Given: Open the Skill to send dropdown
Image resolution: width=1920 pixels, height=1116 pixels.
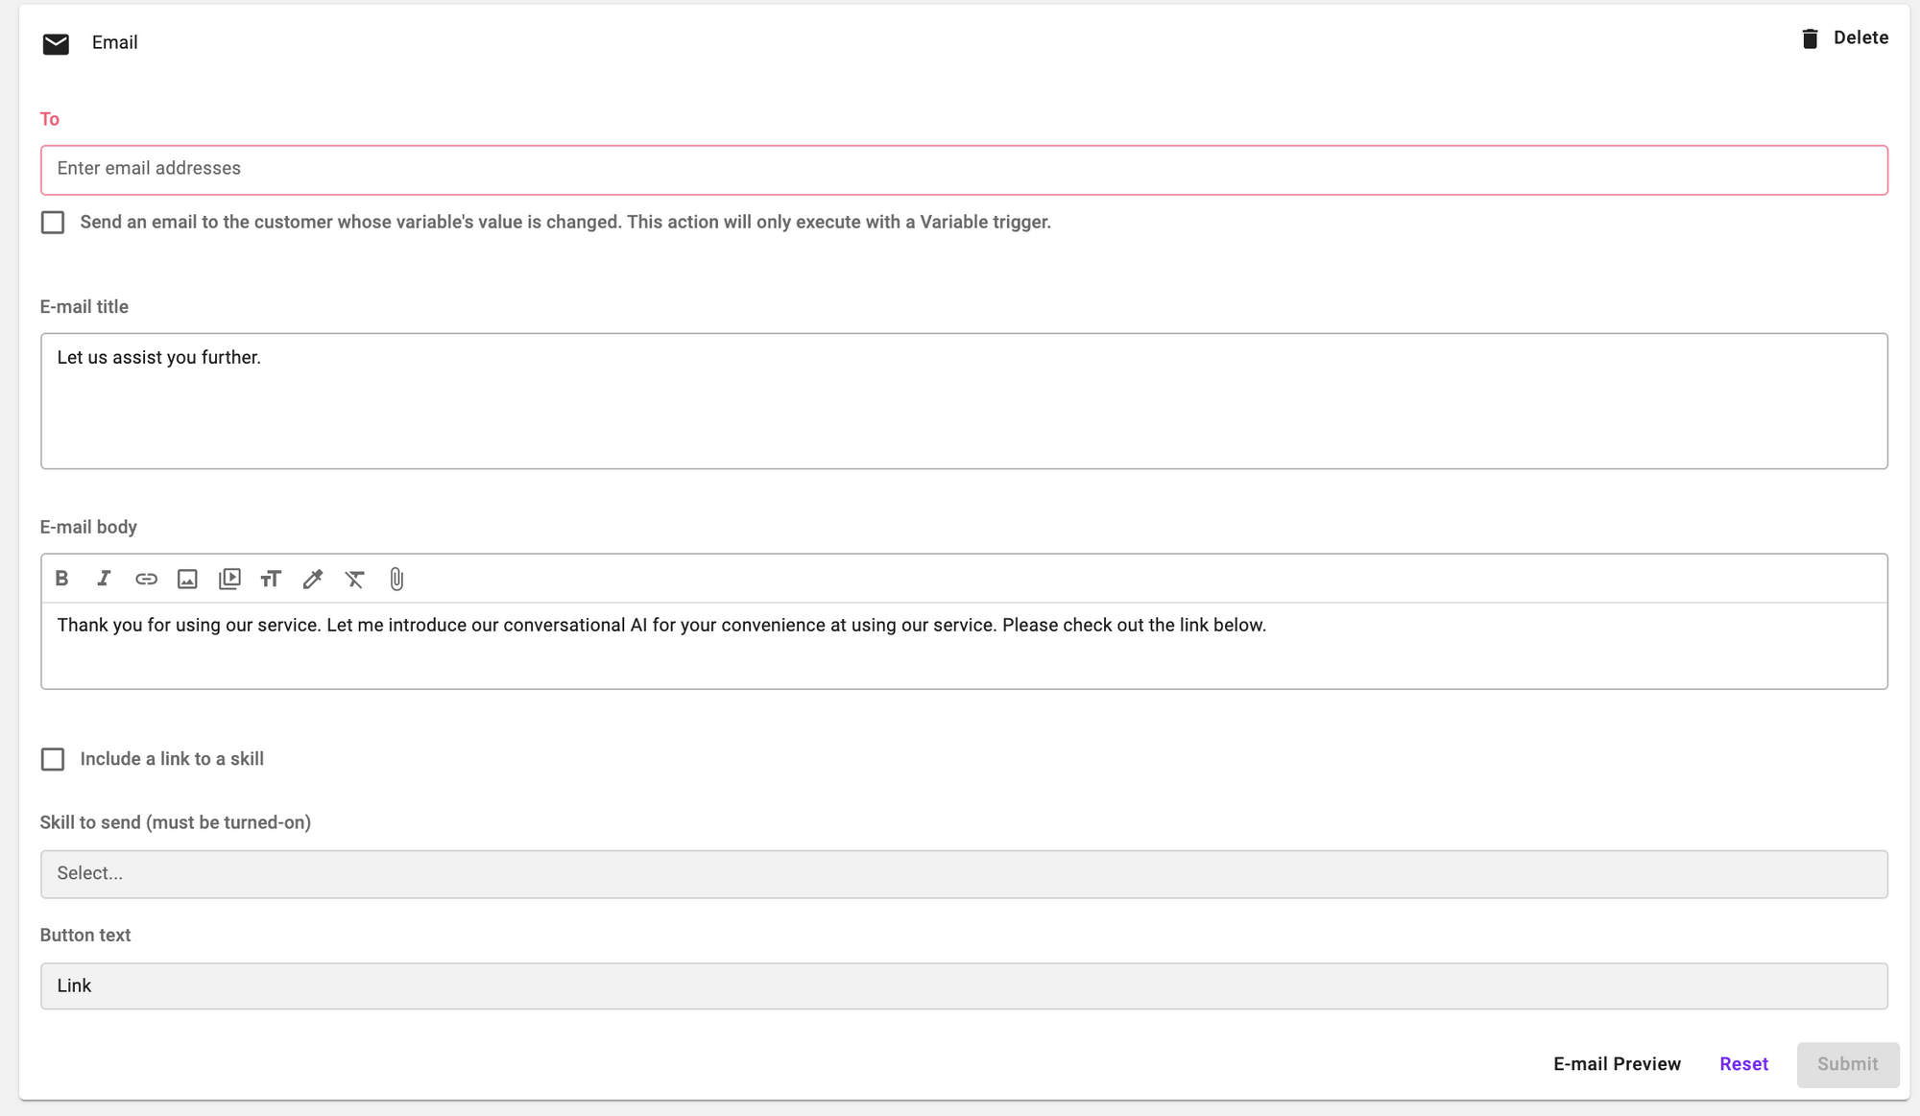Looking at the screenshot, I should coord(963,874).
